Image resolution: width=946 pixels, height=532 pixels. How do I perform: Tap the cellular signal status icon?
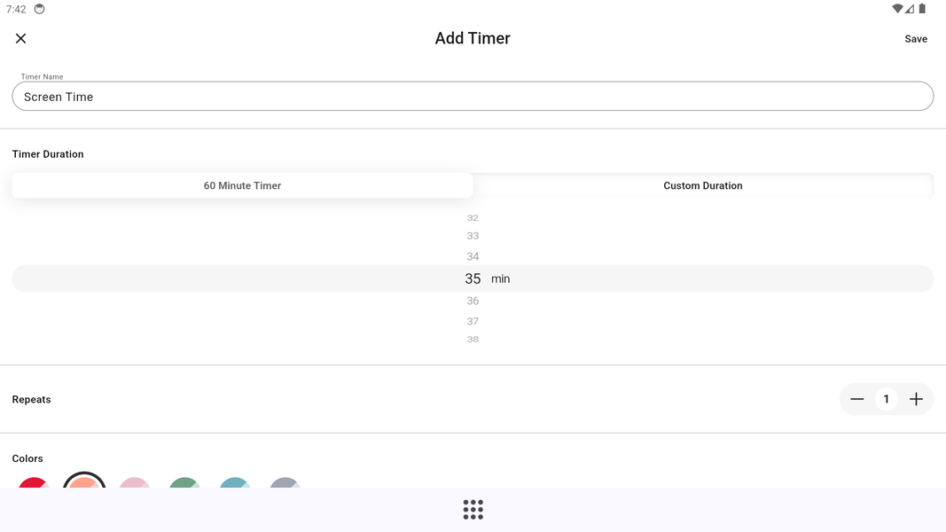(909, 9)
